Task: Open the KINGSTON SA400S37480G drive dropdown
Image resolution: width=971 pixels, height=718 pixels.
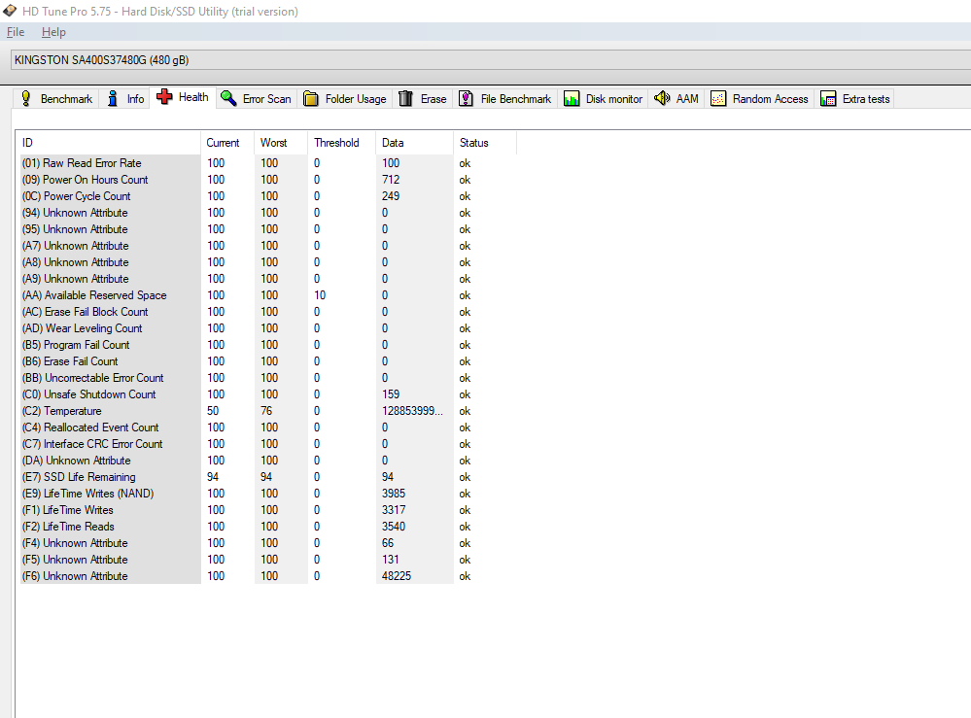Action: coord(491,60)
